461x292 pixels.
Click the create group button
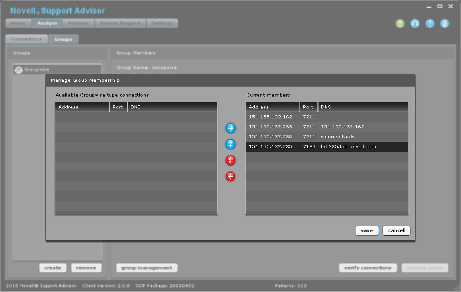(53, 268)
